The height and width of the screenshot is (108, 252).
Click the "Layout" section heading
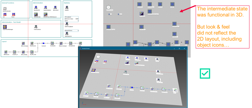pyautogui.click(x=4, y=41)
